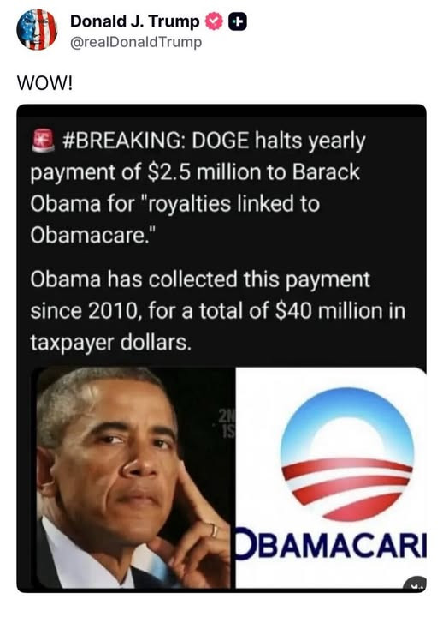Select the paragraph starting Obama has collected
This screenshot has height=617, width=443.
[218, 311]
